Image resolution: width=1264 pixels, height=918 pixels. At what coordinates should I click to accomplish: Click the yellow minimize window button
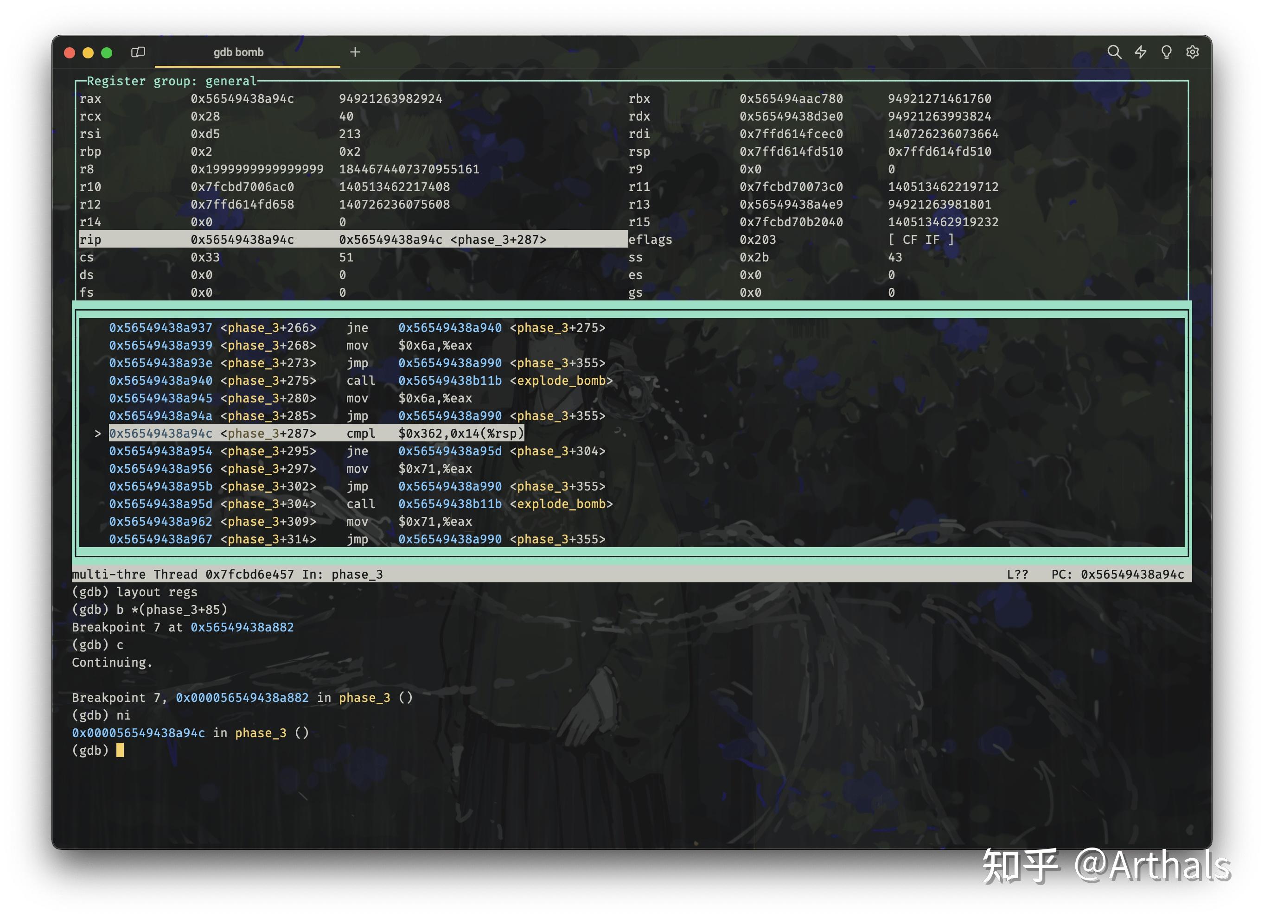pyautogui.click(x=88, y=53)
